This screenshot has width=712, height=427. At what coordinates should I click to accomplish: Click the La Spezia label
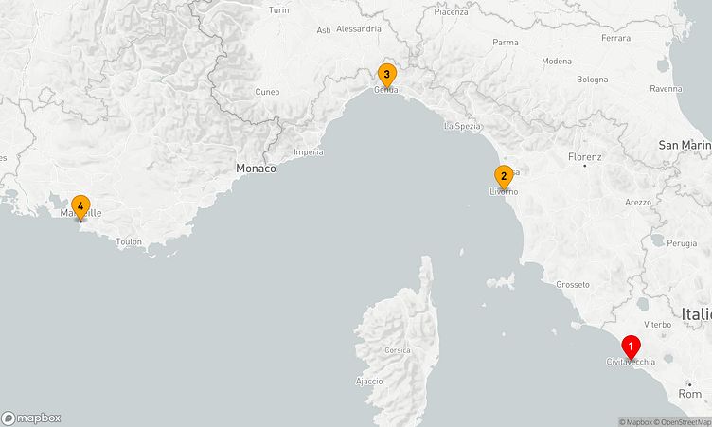[462, 126]
